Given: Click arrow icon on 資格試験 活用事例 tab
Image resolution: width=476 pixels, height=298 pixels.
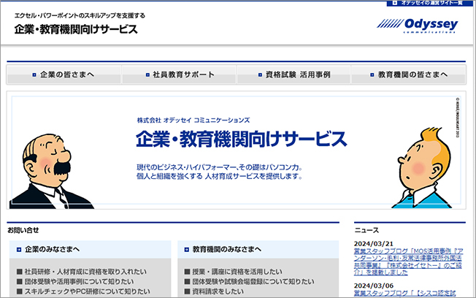Looking at the screenshot, I should pyautogui.click(x=260, y=74).
